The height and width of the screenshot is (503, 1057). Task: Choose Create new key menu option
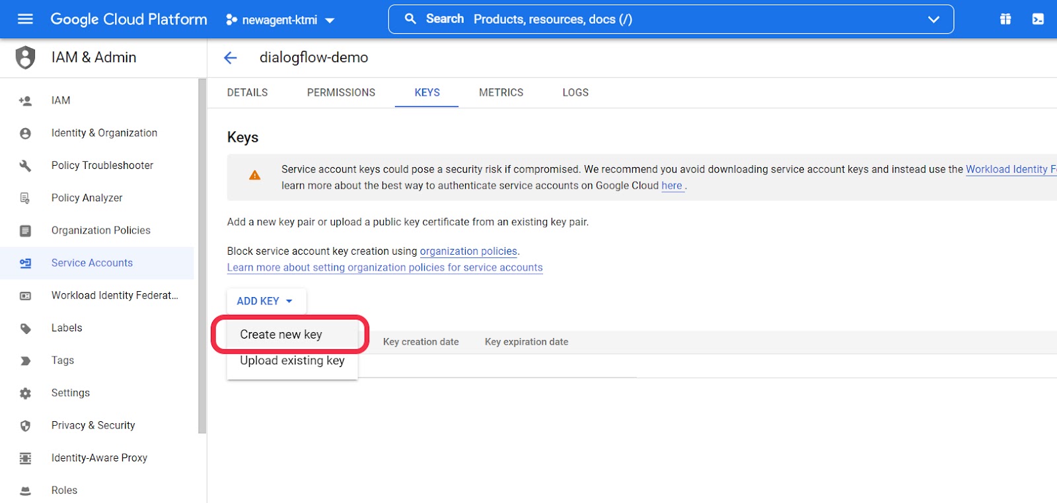click(x=293, y=335)
